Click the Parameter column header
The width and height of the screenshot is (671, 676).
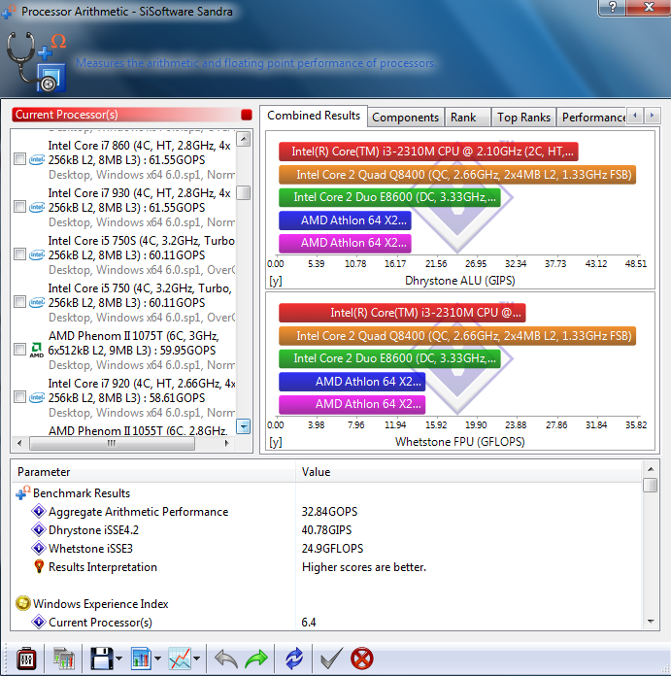click(153, 472)
